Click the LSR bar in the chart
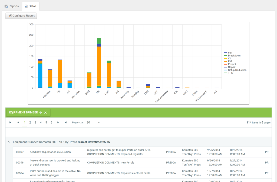Viewport: 277px width, 182px height. 148,86
